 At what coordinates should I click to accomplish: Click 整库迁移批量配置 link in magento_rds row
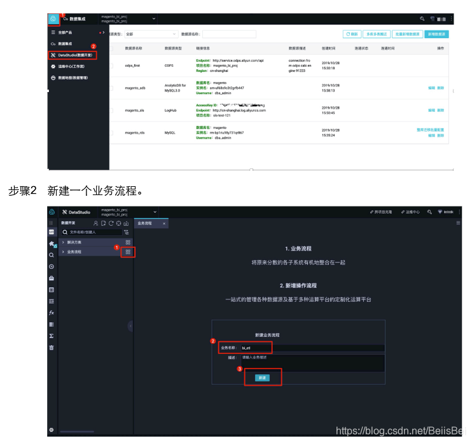(431, 130)
